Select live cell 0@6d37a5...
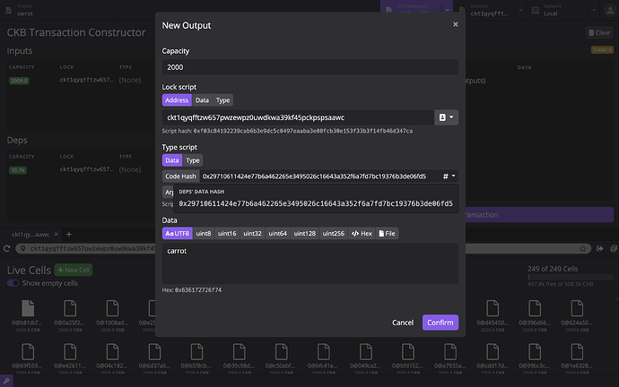 (154, 357)
